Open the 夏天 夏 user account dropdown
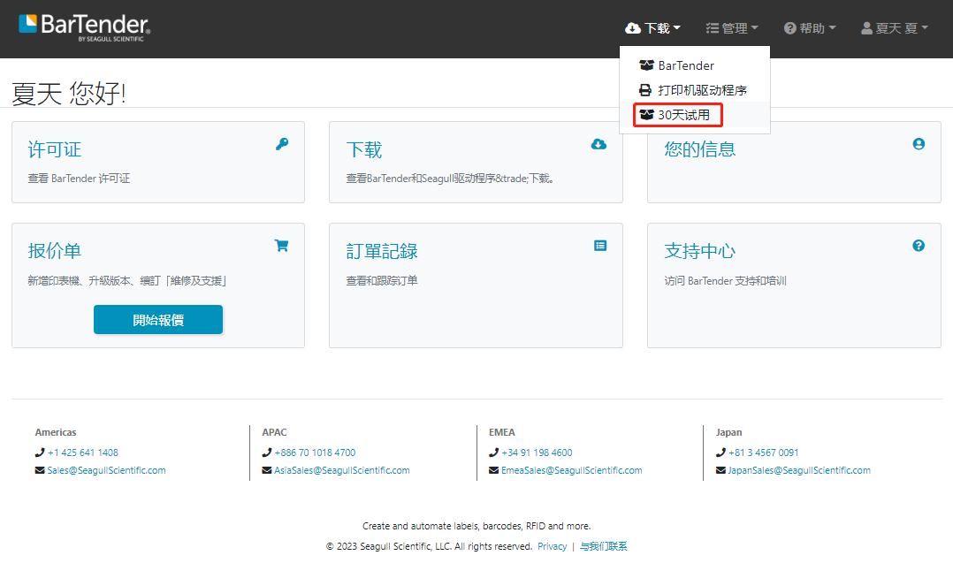This screenshot has width=953, height=563. (895, 28)
